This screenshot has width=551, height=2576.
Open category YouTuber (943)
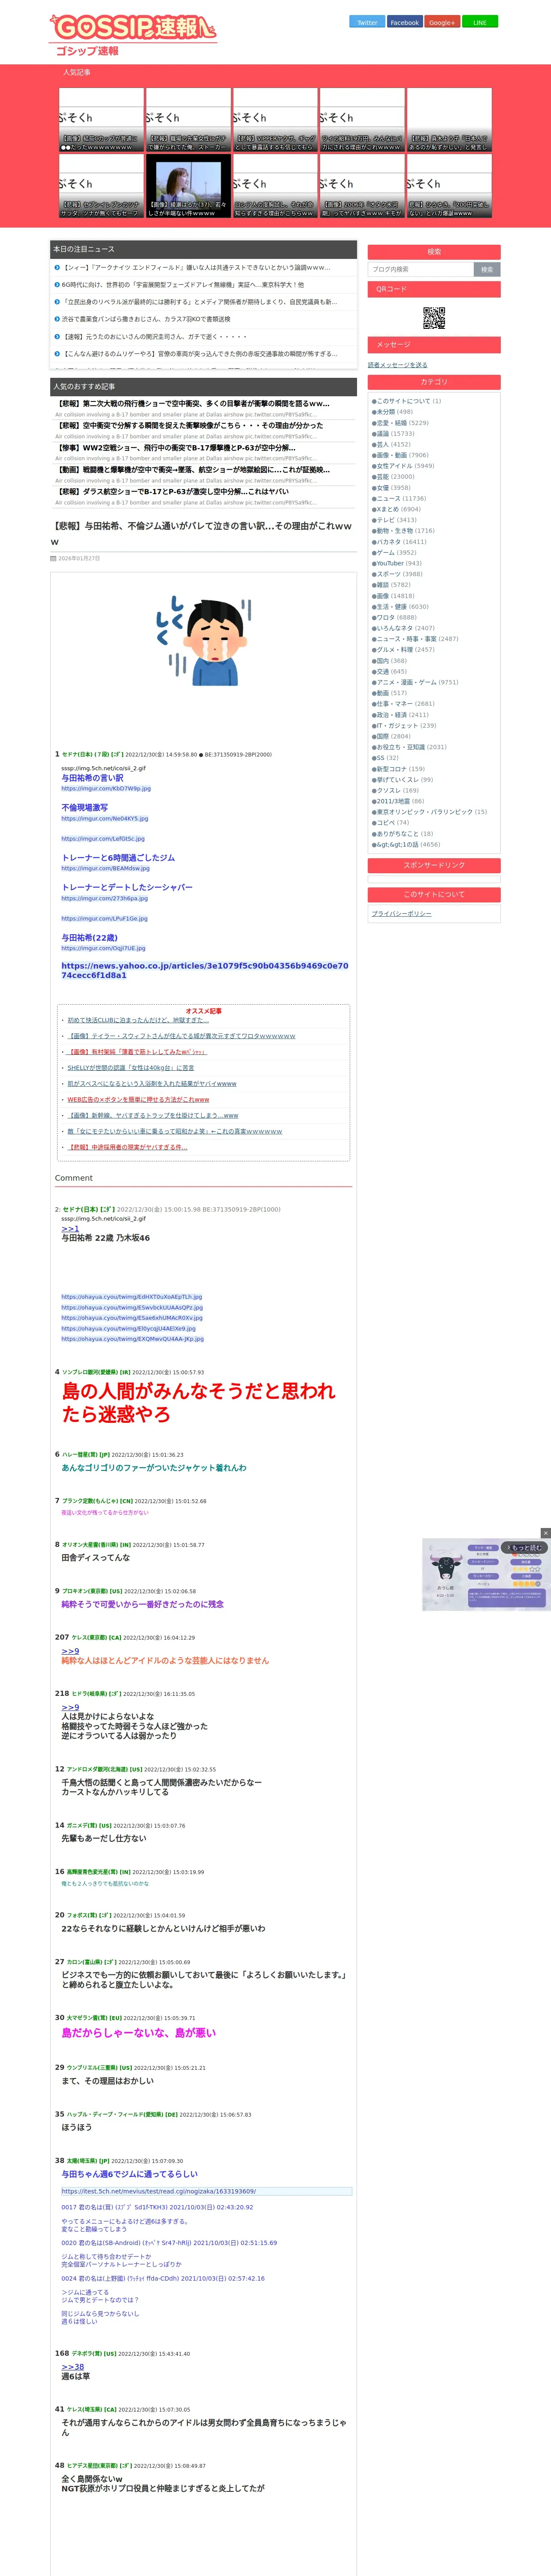click(398, 563)
